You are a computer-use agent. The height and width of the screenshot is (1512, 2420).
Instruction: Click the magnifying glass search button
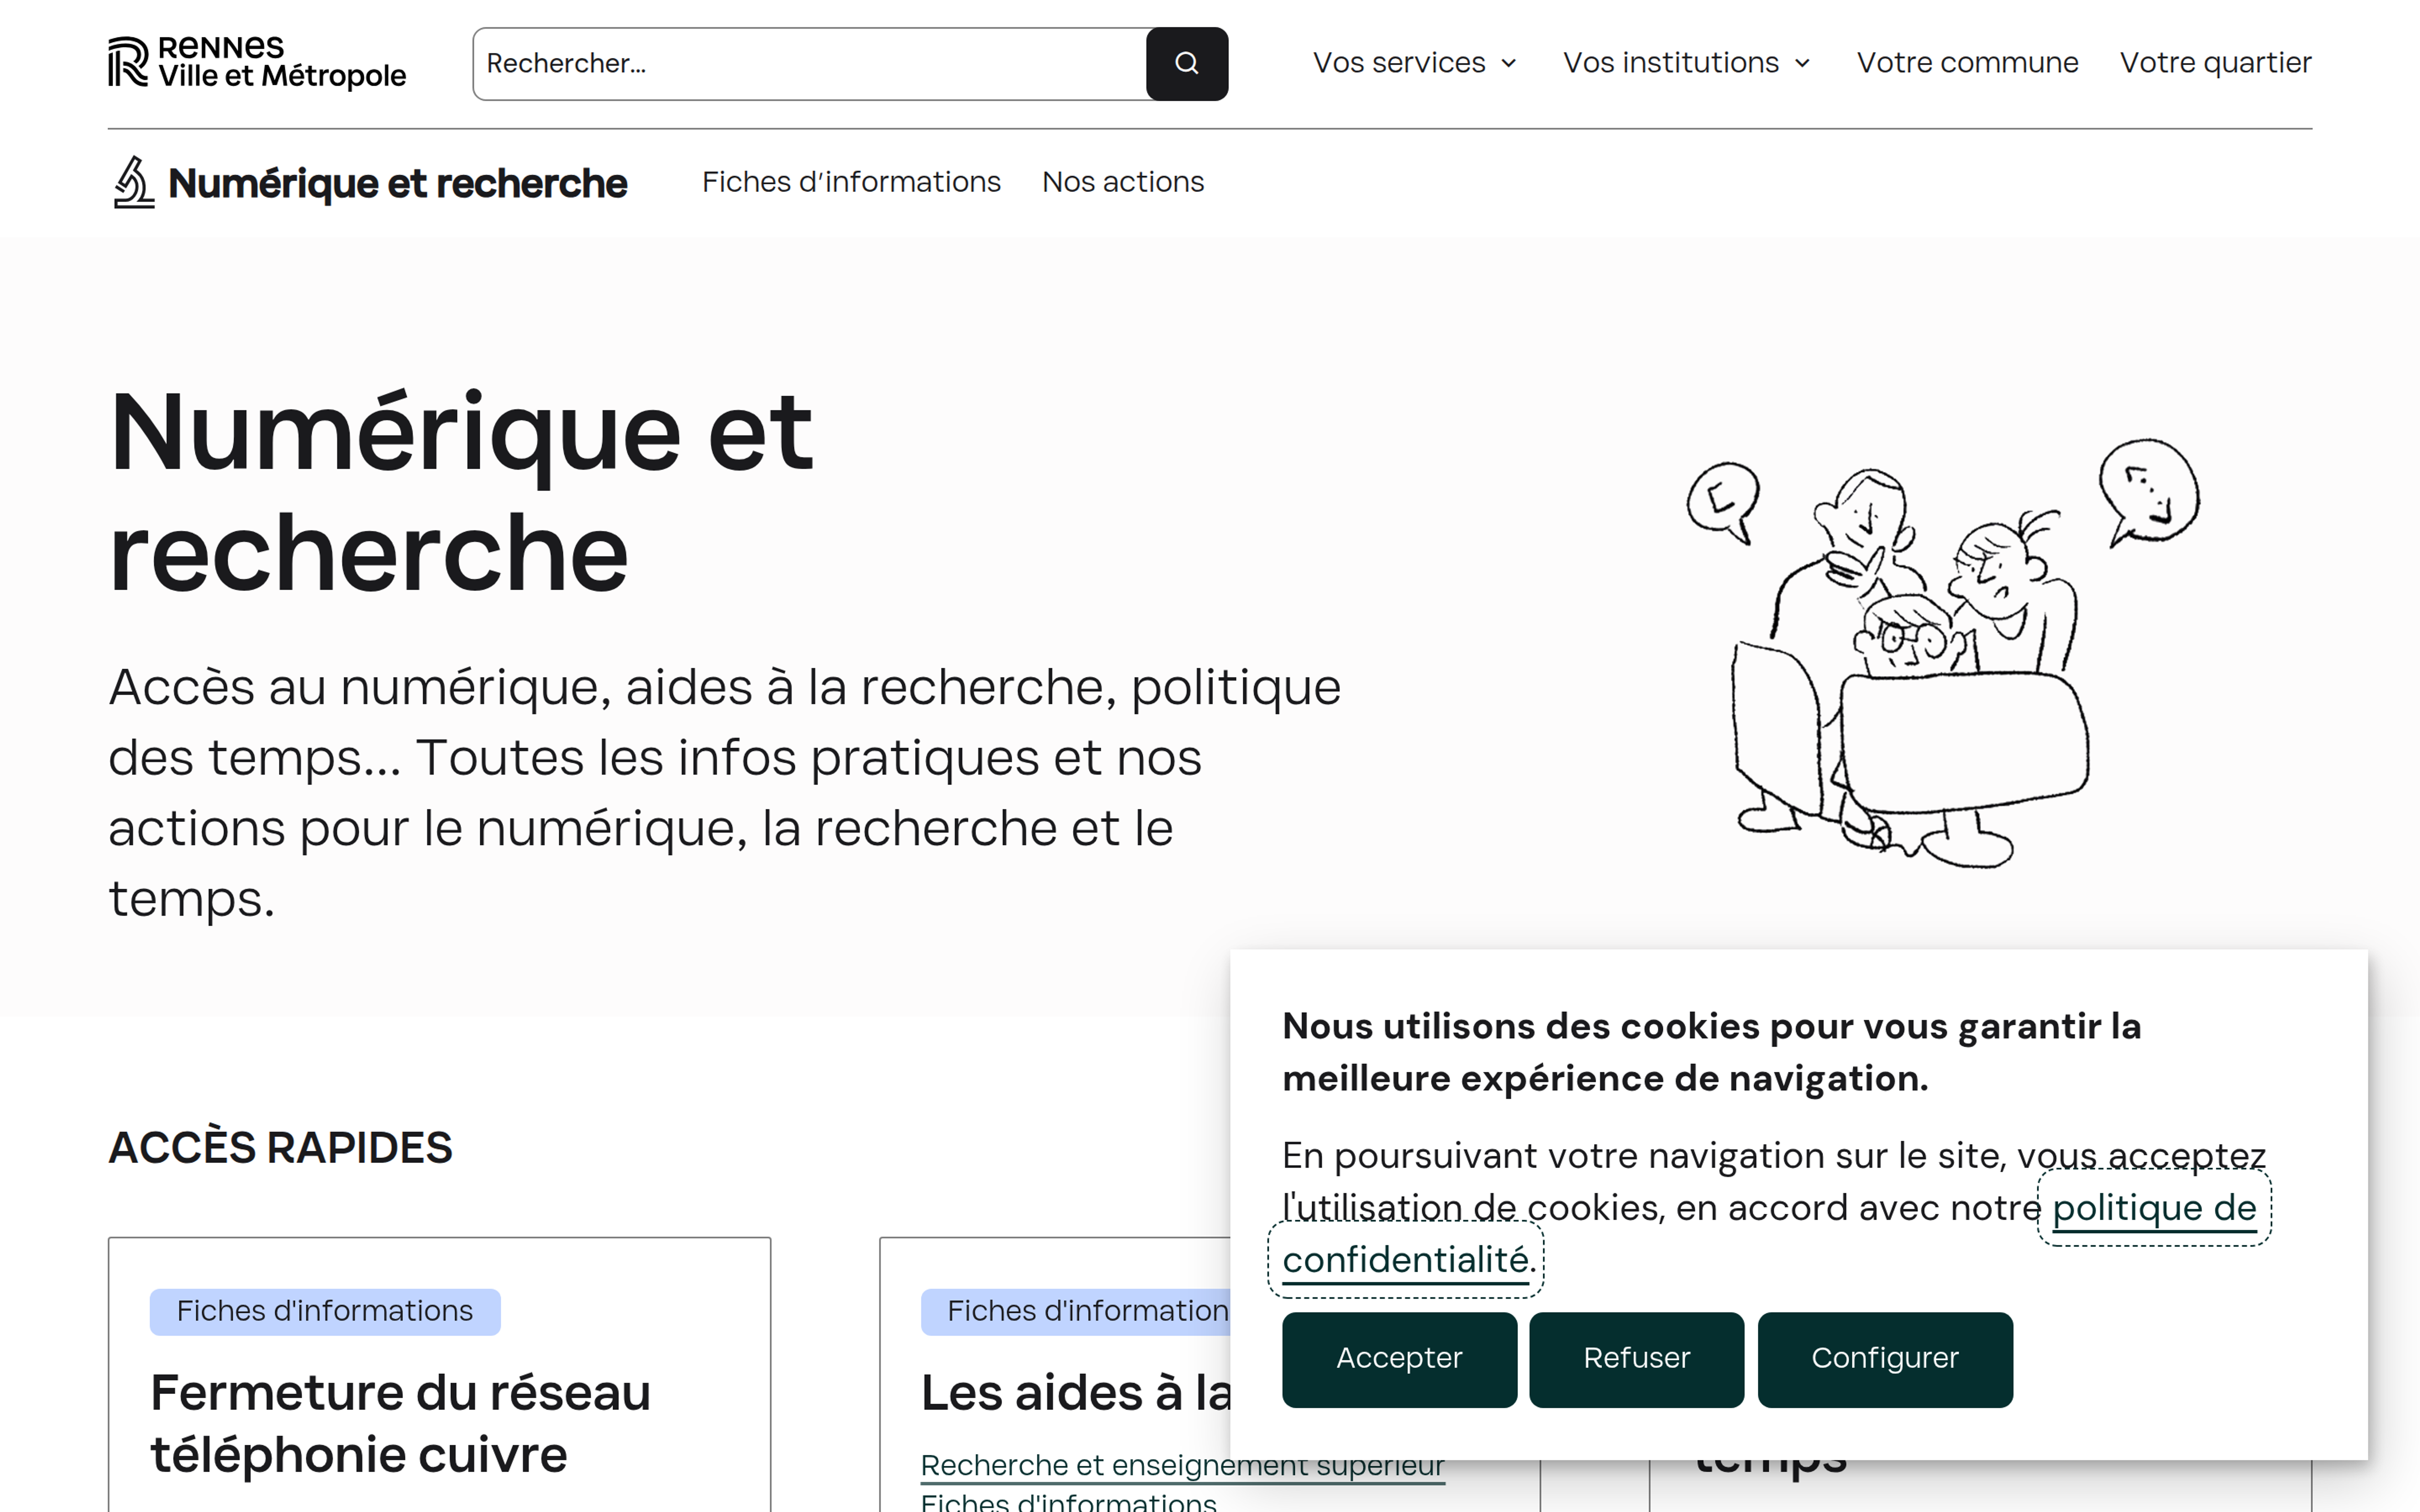(1186, 64)
